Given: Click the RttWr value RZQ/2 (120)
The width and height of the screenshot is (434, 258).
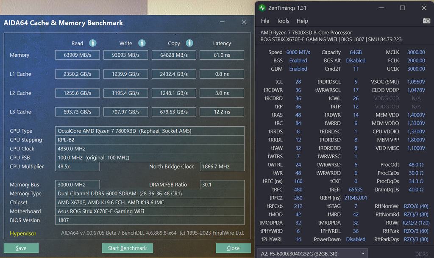Looking at the screenshot, I should (x=416, y=223).
